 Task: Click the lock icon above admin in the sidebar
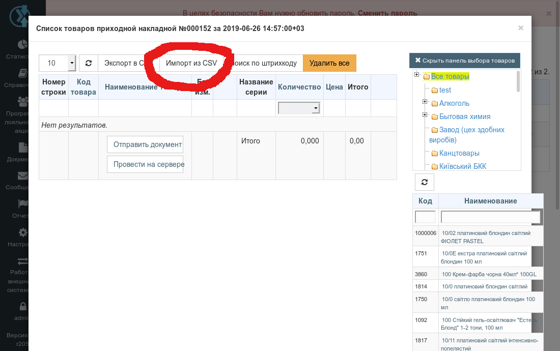(23, 306)
